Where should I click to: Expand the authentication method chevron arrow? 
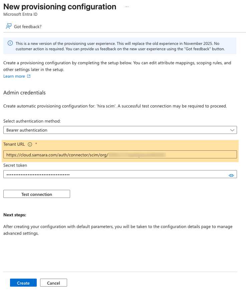(x=233, y=130)
